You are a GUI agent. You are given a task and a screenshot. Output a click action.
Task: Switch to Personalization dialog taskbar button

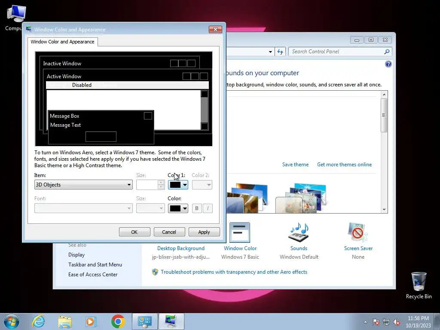[171, 321]
